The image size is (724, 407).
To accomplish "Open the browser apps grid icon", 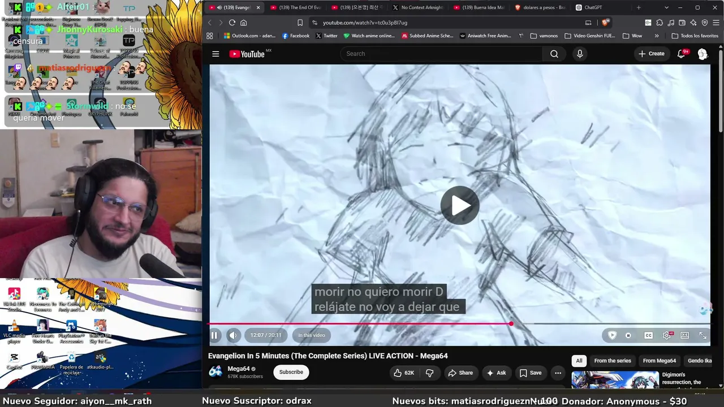I will [x=209, y=36].
